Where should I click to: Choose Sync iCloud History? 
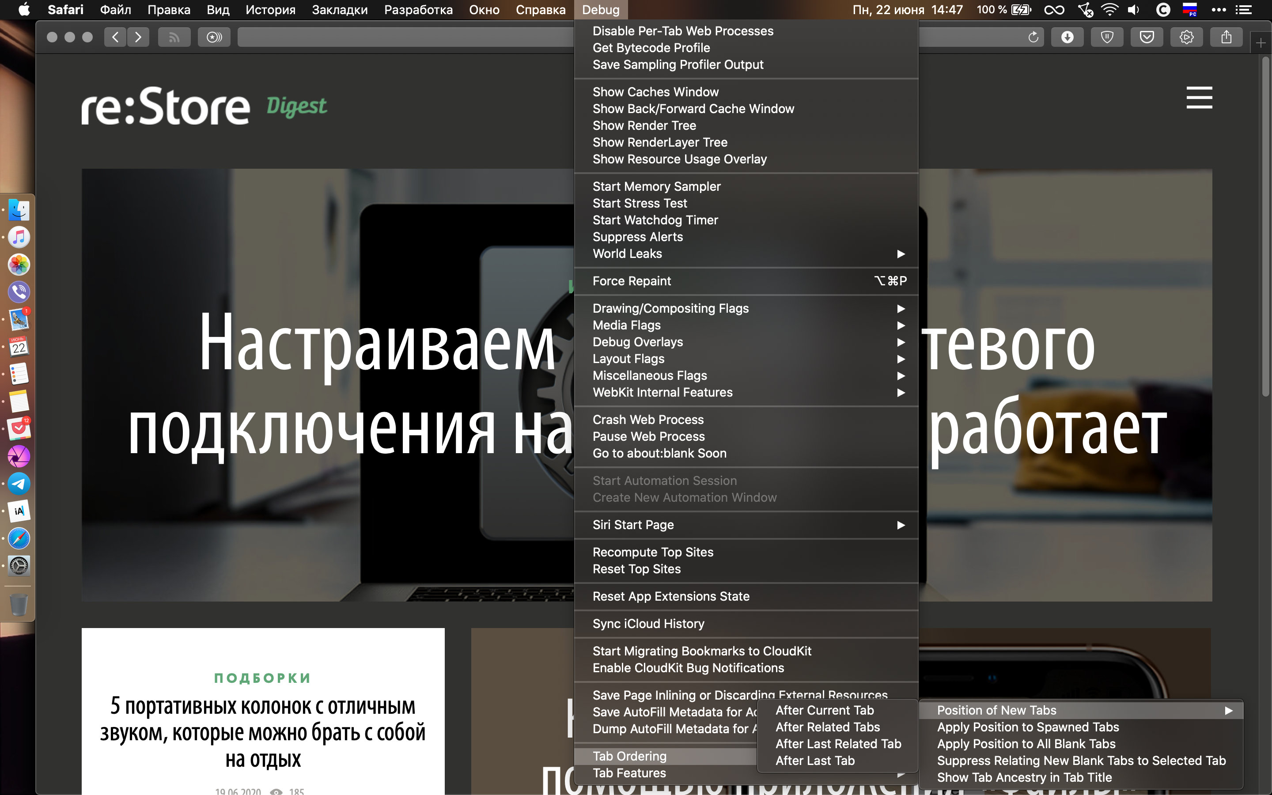[x=746, y=624]
